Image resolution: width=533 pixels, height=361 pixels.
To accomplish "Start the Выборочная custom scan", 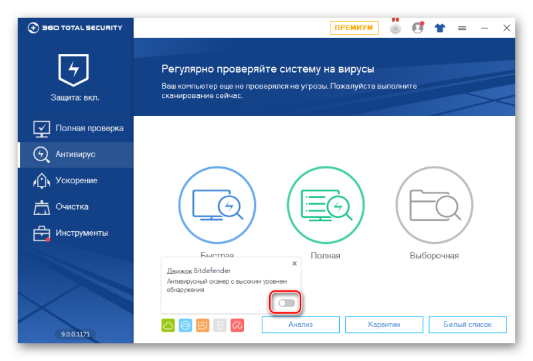I will pos(434,205).
